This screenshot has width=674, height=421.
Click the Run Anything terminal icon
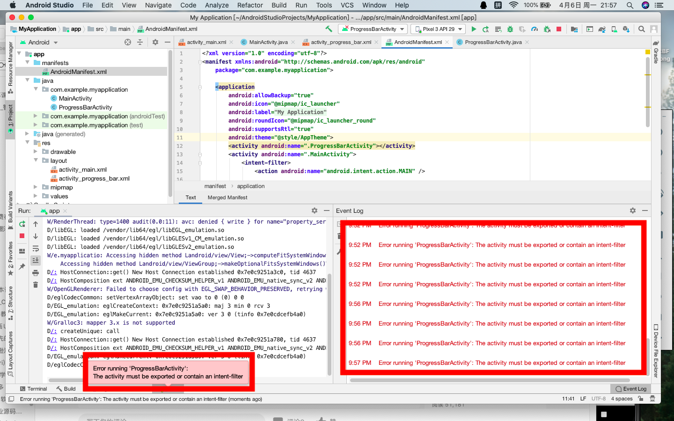[590, 29]
